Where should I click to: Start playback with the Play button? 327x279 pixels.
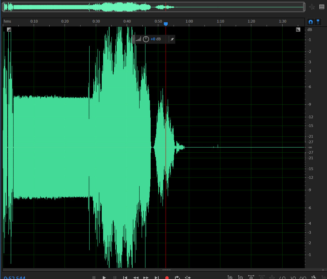coord(104,278)
